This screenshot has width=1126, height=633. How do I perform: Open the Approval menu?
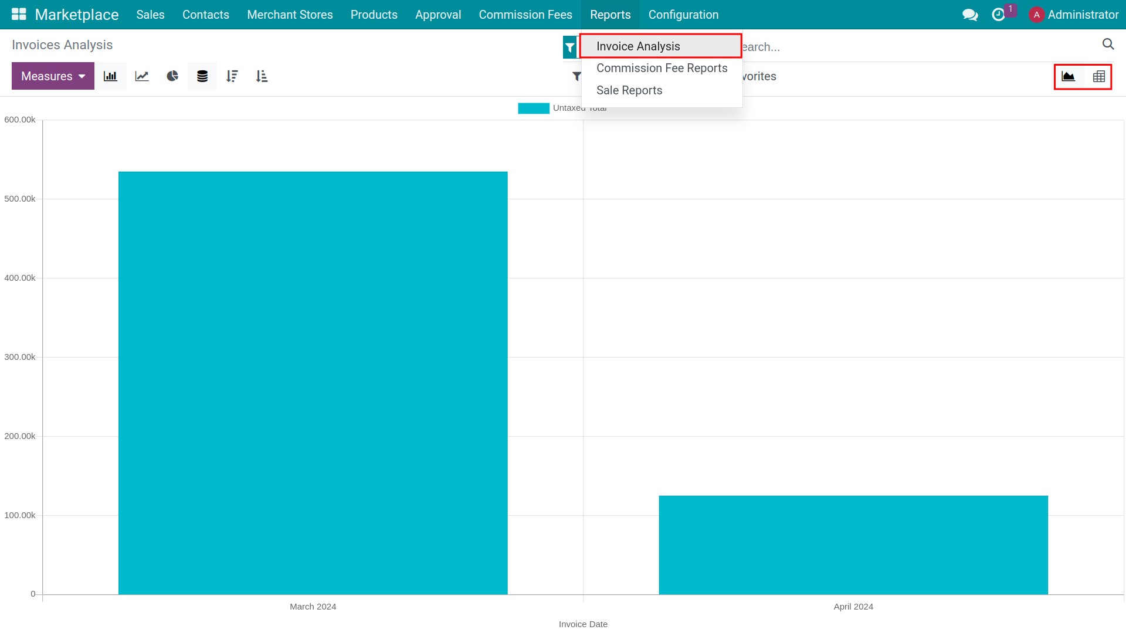pyautogui.click(x=438, y=15)
